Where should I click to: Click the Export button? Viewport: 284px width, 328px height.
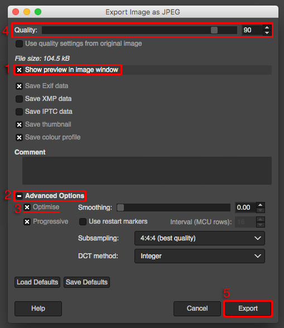[x=248, y=308]
